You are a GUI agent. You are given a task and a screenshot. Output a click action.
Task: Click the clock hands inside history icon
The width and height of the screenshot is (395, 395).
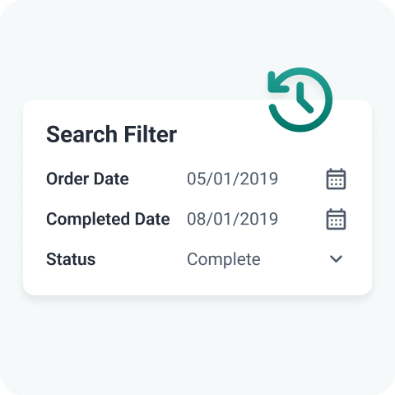tap(305, 98)
